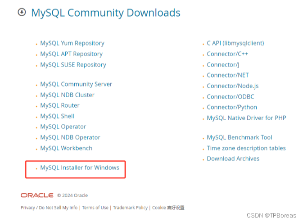This screenshot has width=303, height=222.
Task: Open Connector/J download link
Action: [x=223, y=65]
